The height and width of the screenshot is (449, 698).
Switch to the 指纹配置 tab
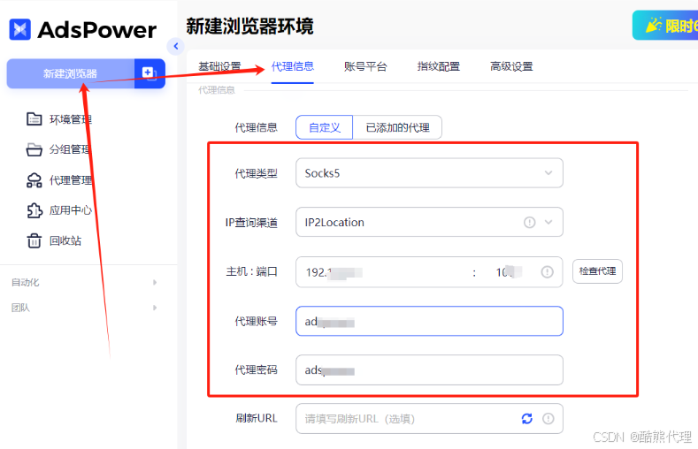(438, 66)
